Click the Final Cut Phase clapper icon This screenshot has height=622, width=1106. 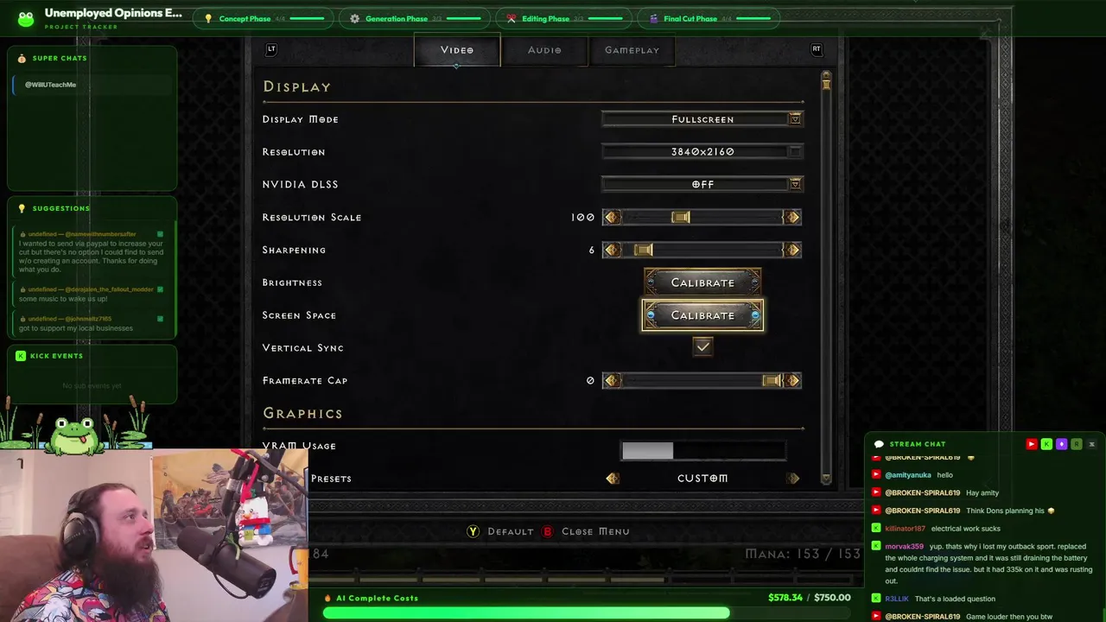(653, 18)
